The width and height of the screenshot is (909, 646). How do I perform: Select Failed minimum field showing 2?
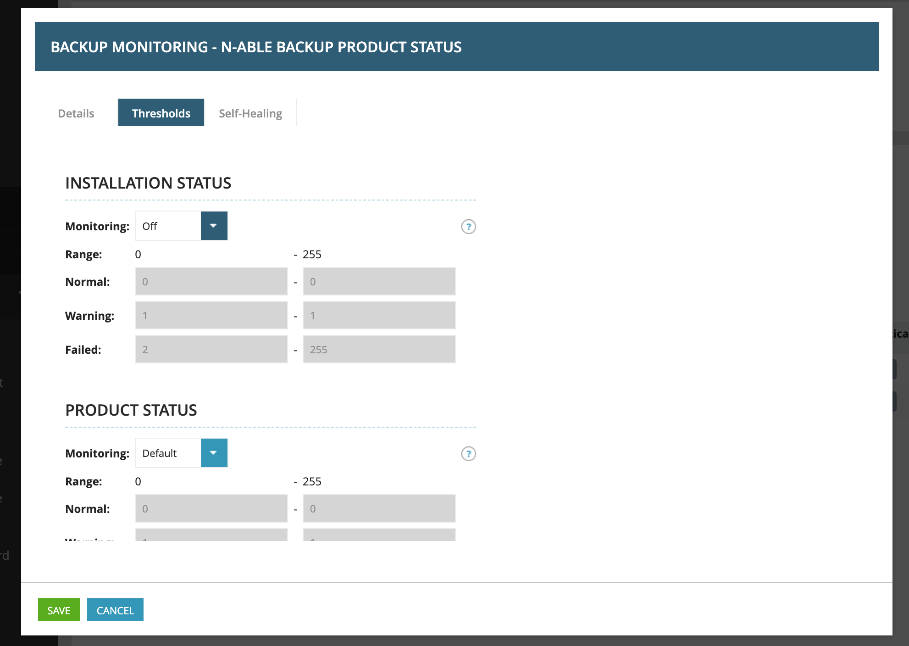point(211,349)
